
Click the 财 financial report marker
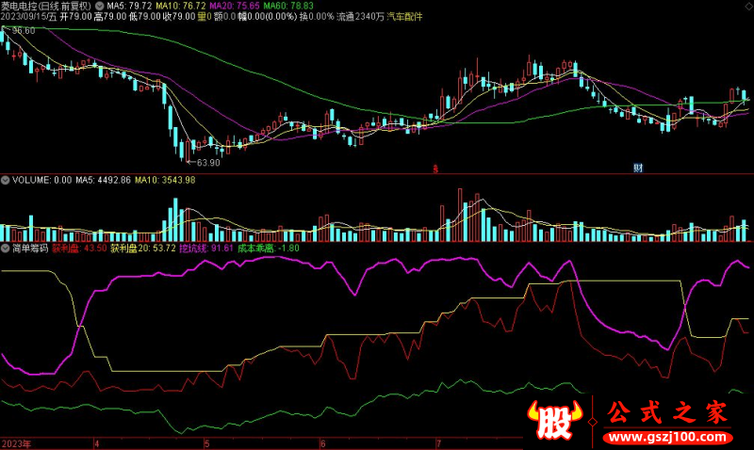(x=638, y=168)
